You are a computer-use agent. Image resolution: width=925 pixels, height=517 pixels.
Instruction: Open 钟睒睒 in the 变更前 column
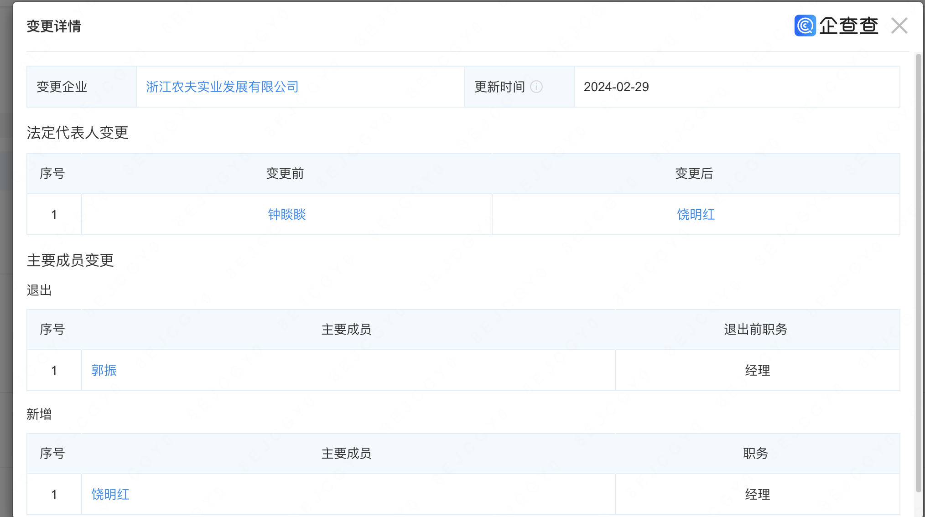(x=286, y=214)
